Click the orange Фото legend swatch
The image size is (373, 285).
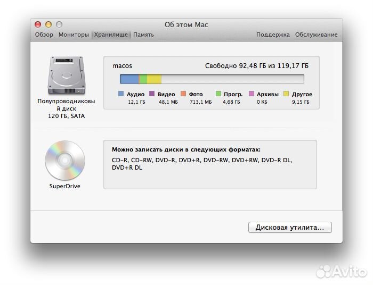click(183, 94)
